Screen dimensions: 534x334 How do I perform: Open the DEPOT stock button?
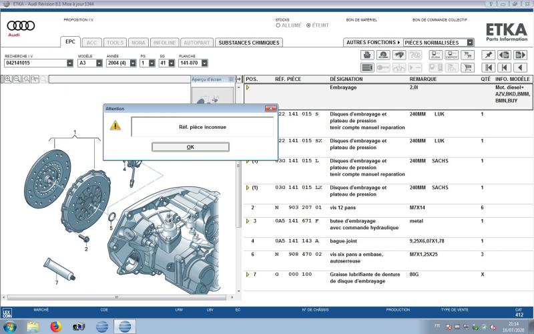[x=452, y=55]
